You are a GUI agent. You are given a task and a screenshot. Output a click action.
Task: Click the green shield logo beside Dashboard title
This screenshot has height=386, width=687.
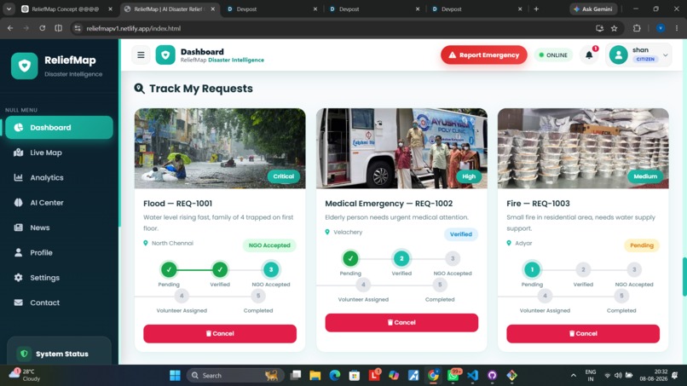coord(165,55)
